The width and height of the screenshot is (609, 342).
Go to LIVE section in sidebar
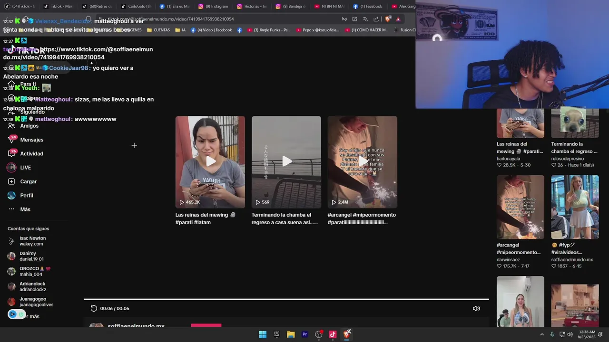[x=19, y=168]
